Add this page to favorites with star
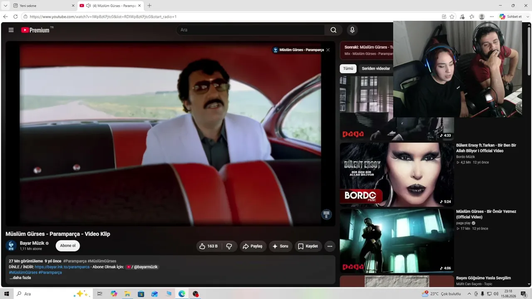532x299 pixels. pos(452,17)
